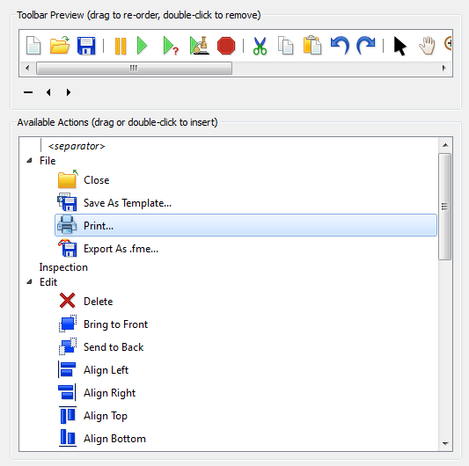Select the Run with prompt icon
Image resolution: width=469 pixels, height=466 pixels.
click(x=171, y=46)
